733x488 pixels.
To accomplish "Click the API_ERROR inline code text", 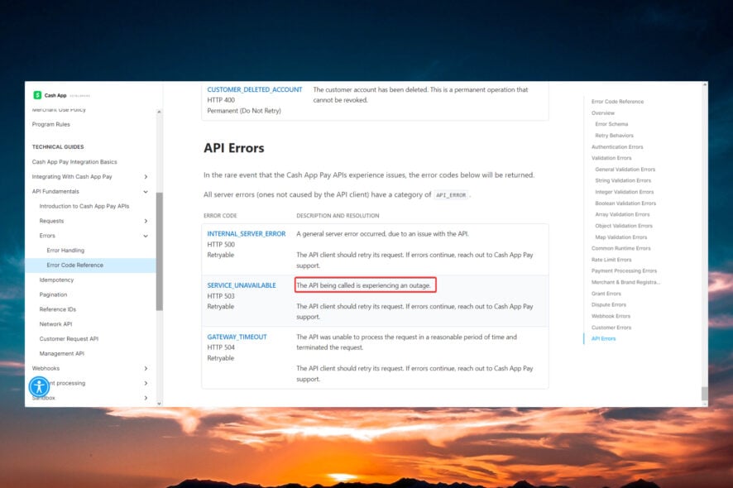I will pyautogui.click(x=451, y=195).
